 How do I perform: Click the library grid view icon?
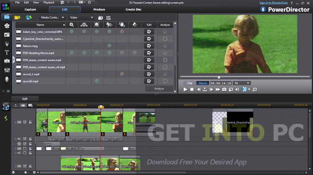108,18
